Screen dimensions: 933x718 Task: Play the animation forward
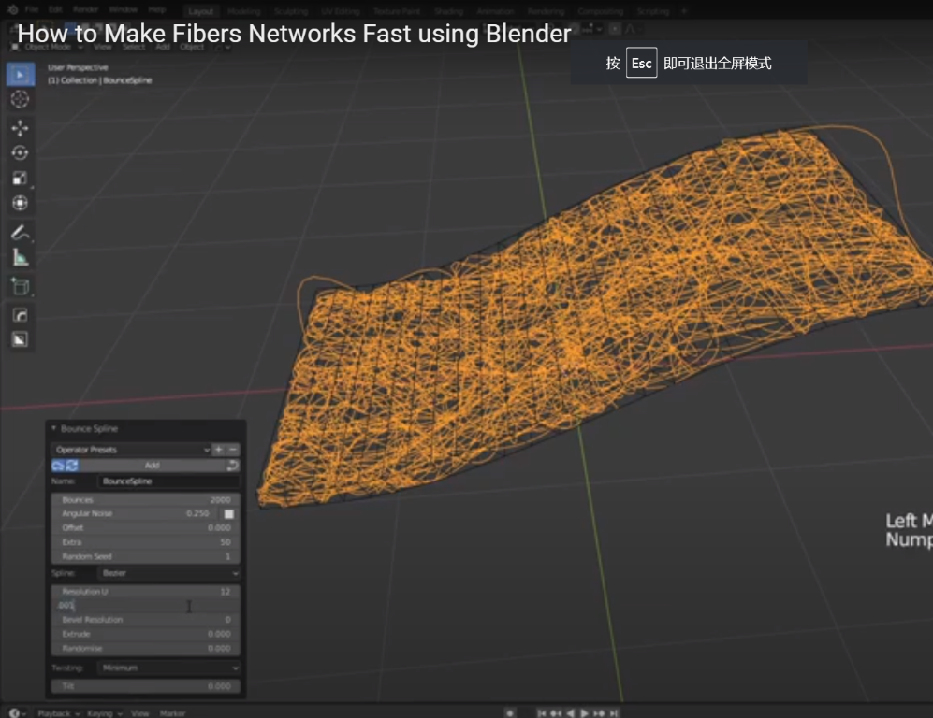pyautogui.click(x=584, y=712)
